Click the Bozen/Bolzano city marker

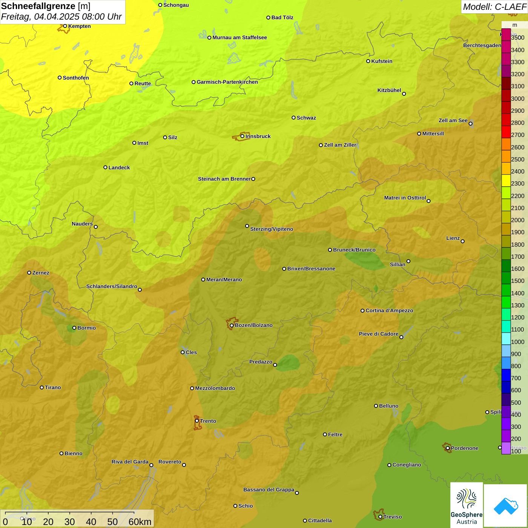tap(232, 325)
